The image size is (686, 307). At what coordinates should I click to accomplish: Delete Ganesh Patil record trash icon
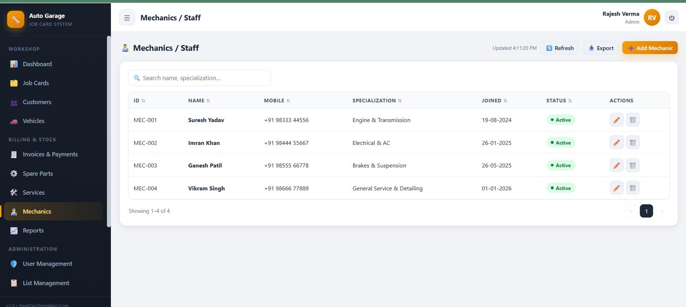633,165
